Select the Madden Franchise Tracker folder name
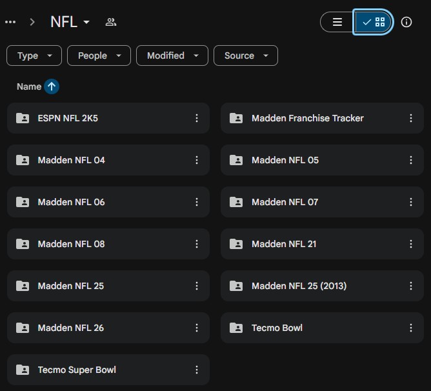431x391 pixels. pyautogui.click(x=308, y=118)
